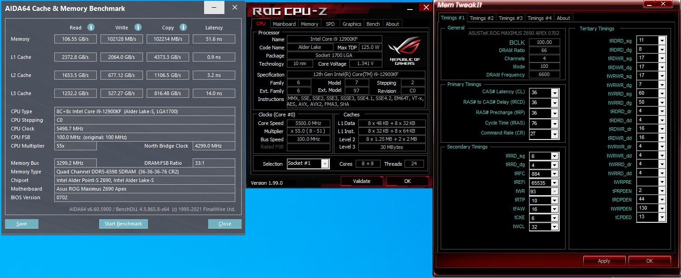681x278 pixels.
Task: Switch to Timings #4 tab
Action: (539, 18)
